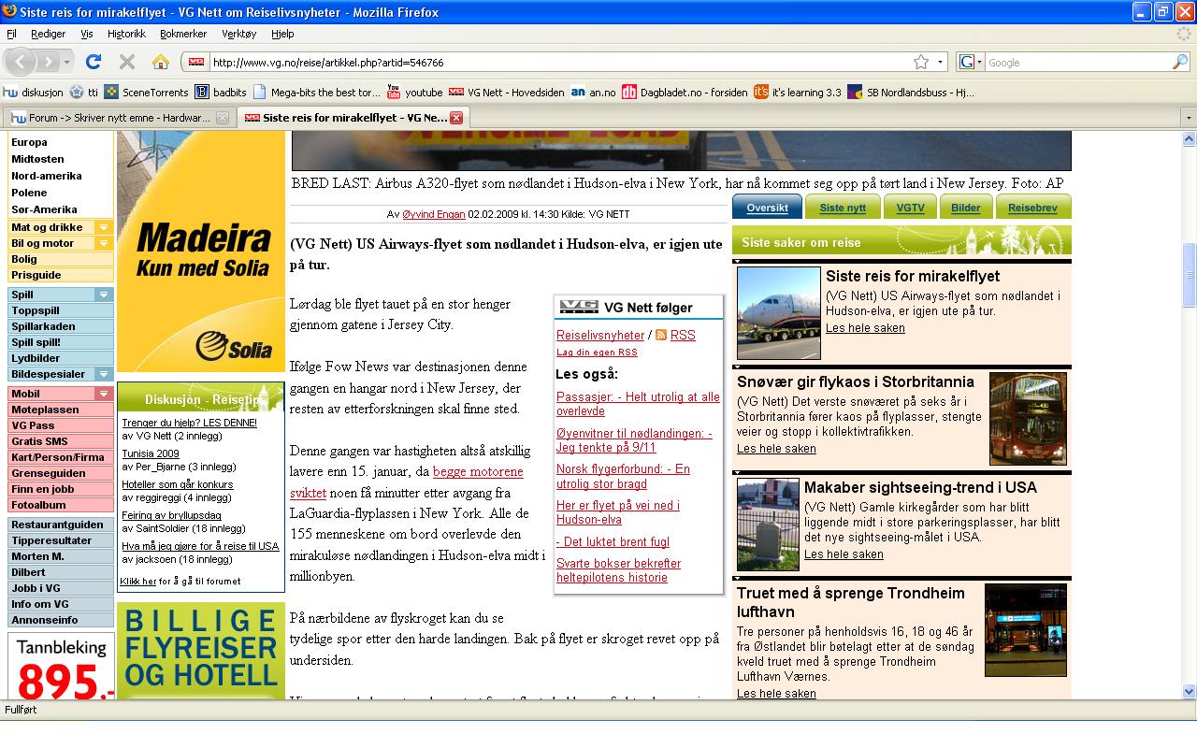Click the red bus thumbnail image
The image size is (1197, 748).
tap(1028, 419)
